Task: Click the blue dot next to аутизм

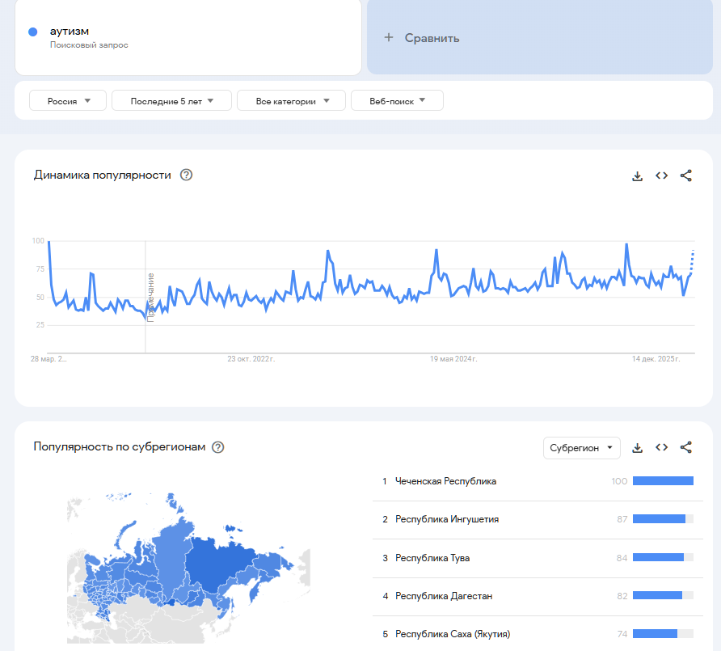Action: point(33,32)
